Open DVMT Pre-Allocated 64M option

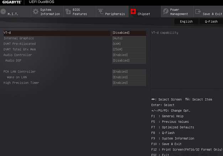(x=129, y=44)
